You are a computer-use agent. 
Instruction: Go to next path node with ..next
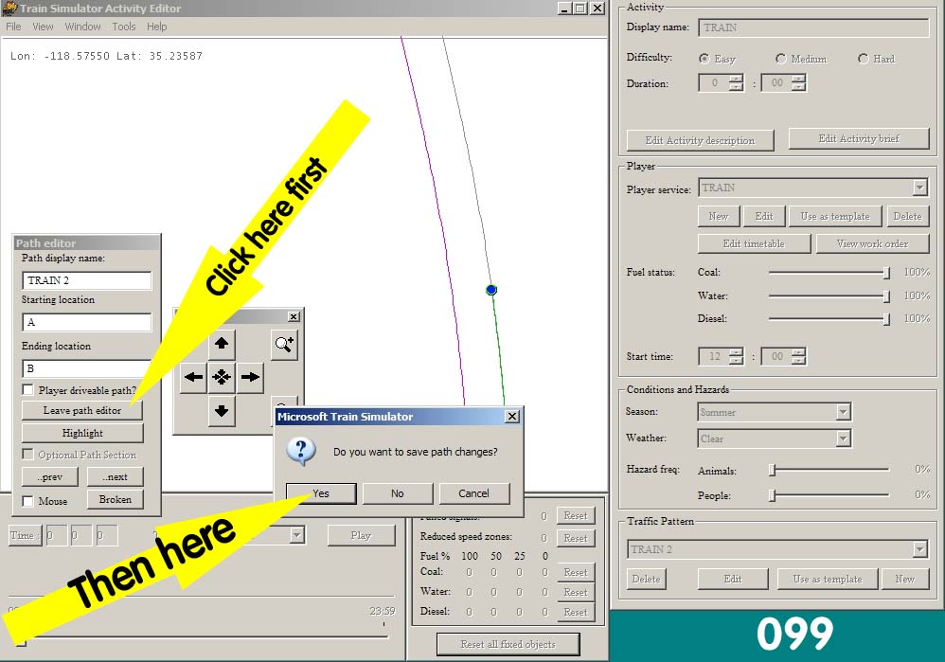tap(116, 476)
